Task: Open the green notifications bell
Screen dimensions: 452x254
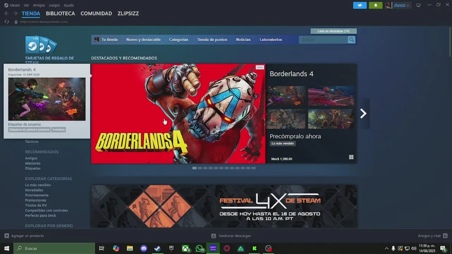Action: (376, 5)
